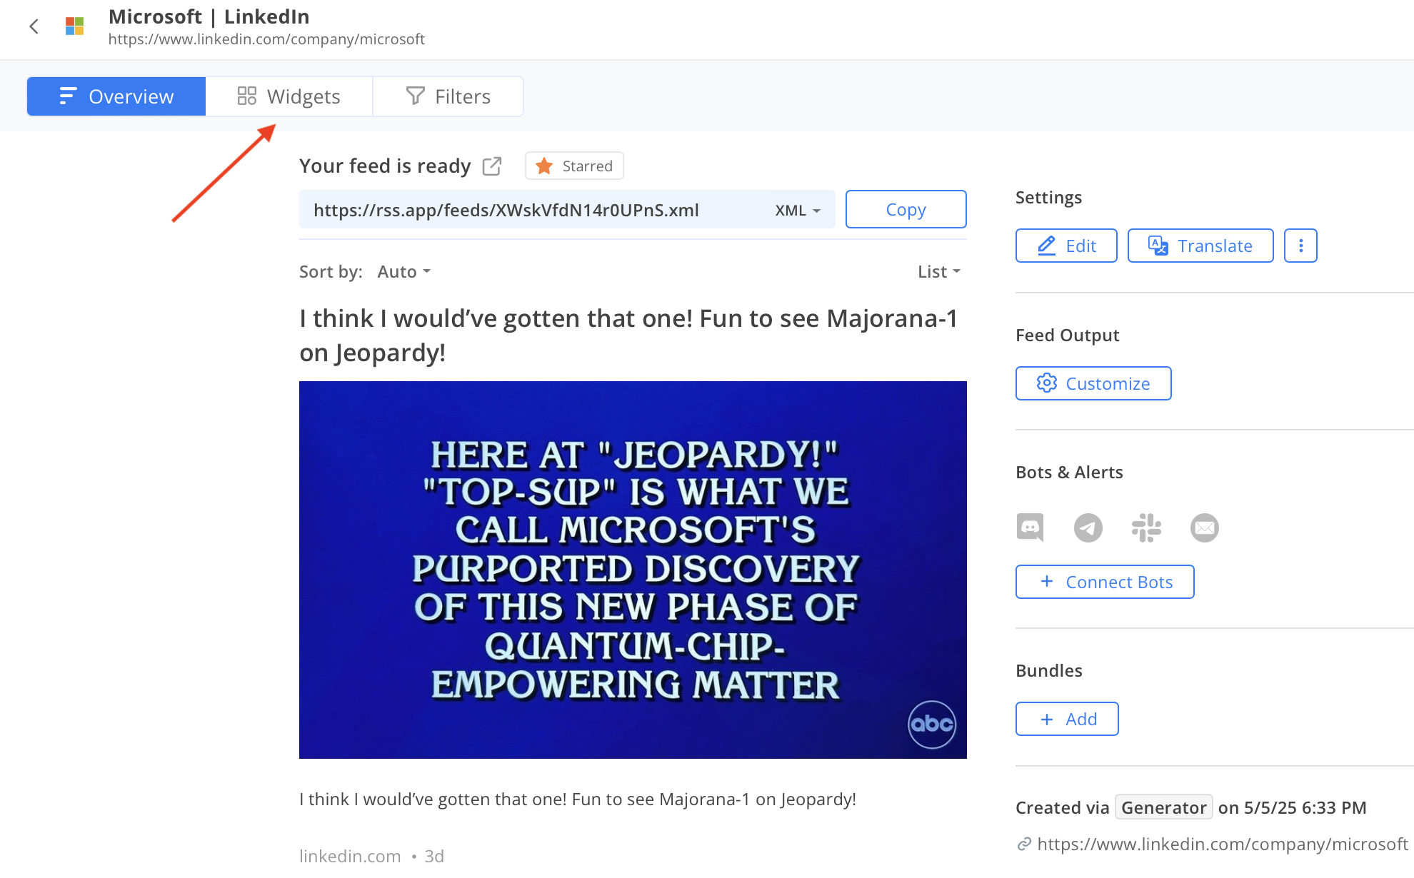
Task: Click the Edit settings button
Action: (1066, 246)
